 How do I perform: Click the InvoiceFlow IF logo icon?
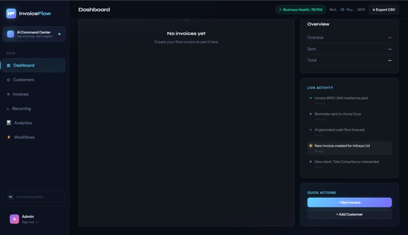click(11, 14)
